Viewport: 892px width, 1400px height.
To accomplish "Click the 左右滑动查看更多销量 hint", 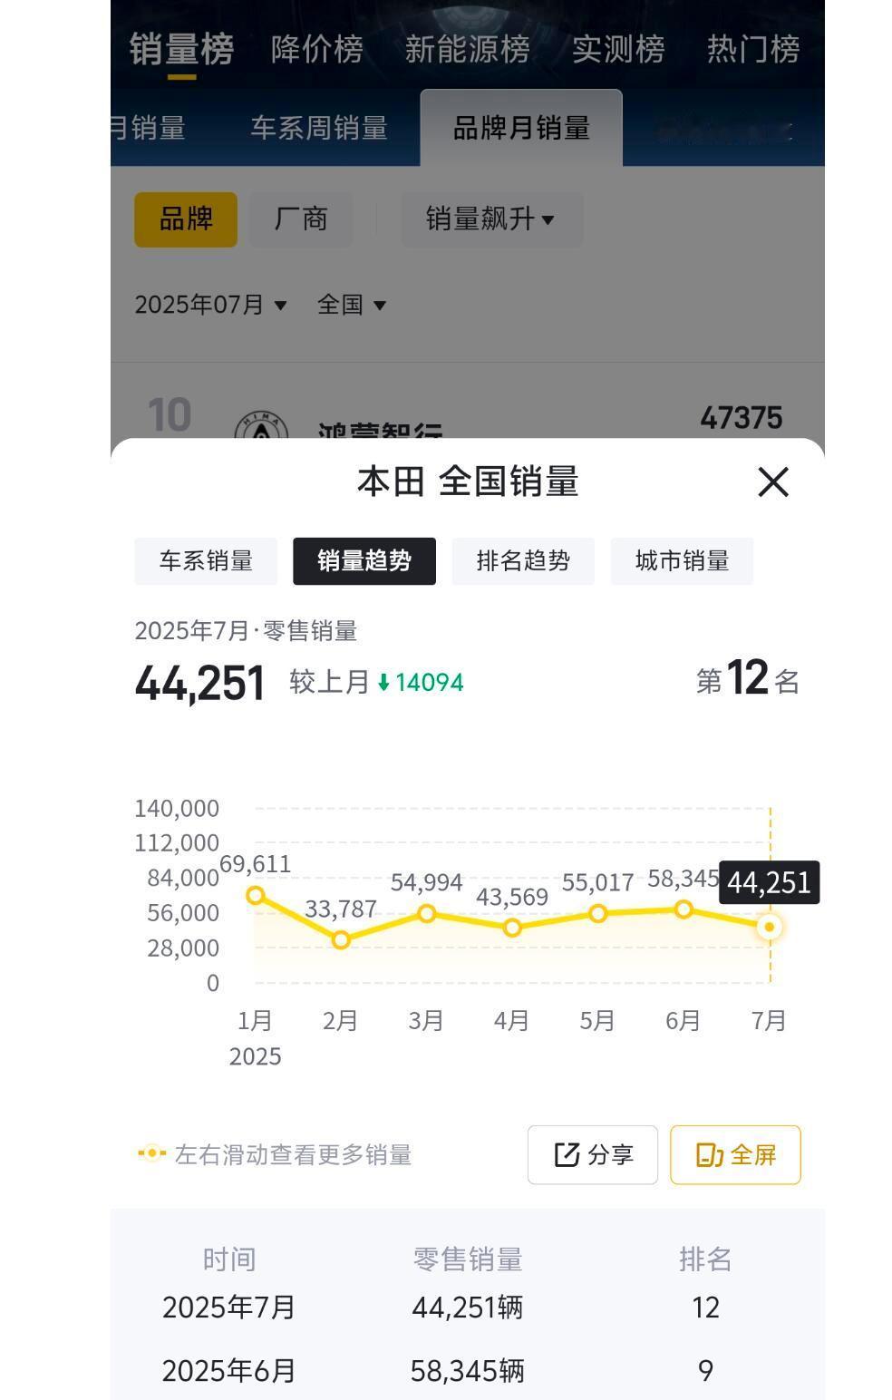I will click(x=275, y=1154).
